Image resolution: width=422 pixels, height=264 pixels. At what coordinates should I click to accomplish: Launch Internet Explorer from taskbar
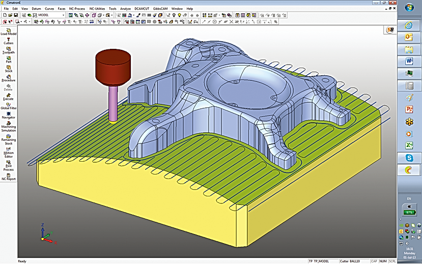point(409,25)
